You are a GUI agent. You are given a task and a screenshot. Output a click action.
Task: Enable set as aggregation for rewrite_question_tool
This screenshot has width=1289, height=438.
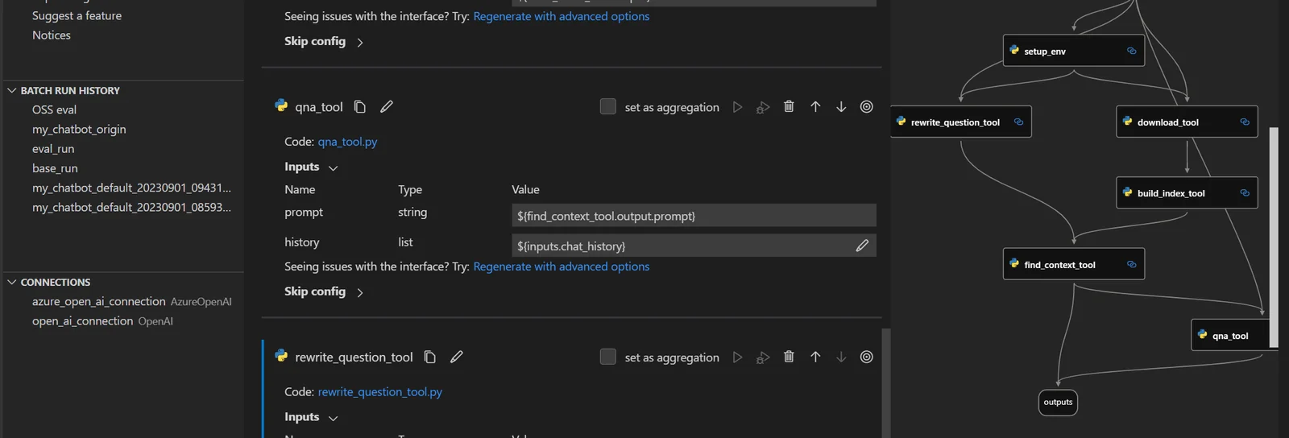tap(608, 357)
